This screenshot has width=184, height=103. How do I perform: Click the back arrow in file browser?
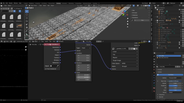[x=1, y=9]
